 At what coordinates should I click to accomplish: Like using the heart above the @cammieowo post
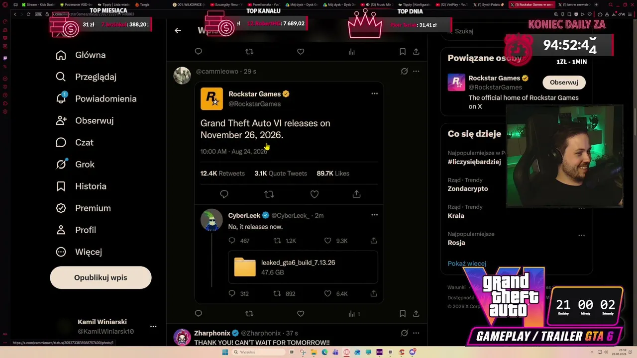[x=301, y=52]
